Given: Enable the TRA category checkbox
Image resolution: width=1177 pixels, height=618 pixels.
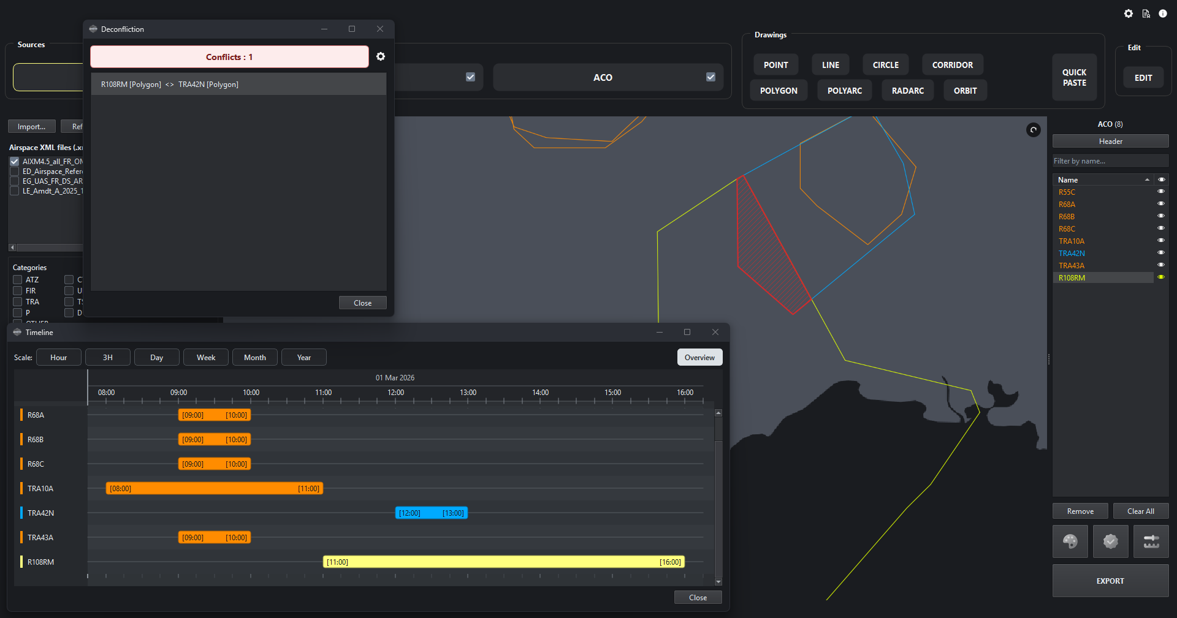Looking at the screenshot, I should tap(18, 302).
